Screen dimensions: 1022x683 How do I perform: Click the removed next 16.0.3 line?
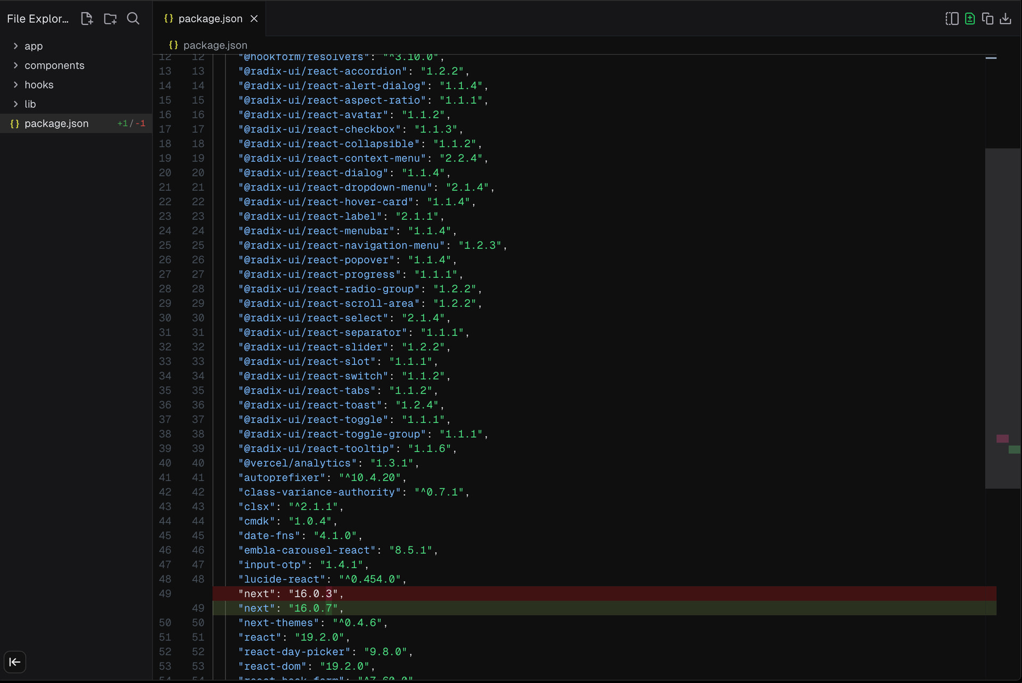coord(290,594)
